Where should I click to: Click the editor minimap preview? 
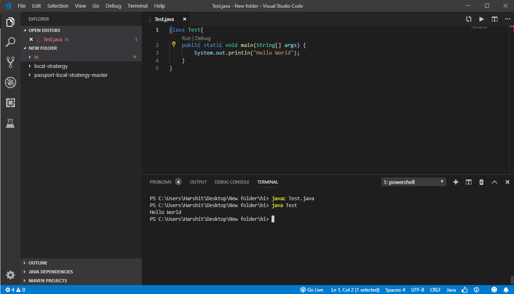(479, 27)
